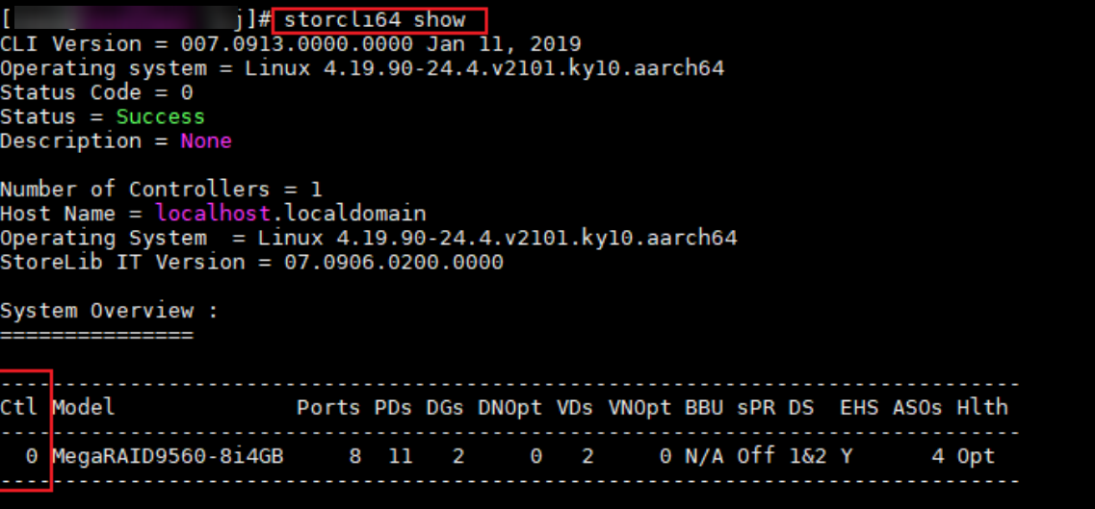The image size is (1095, 509).
Task: Click the MegaRAID9560-8i4GB model entry
Action: click(x=168, y=456)
